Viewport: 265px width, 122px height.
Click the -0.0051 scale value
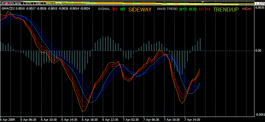tap(260, 114)
